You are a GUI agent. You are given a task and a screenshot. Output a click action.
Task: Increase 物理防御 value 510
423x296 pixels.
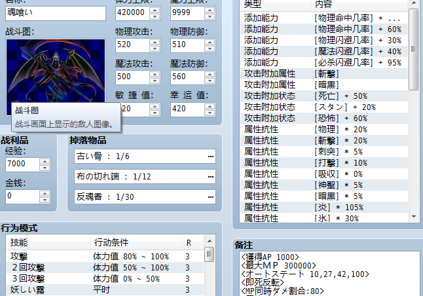tap(210, 42)
